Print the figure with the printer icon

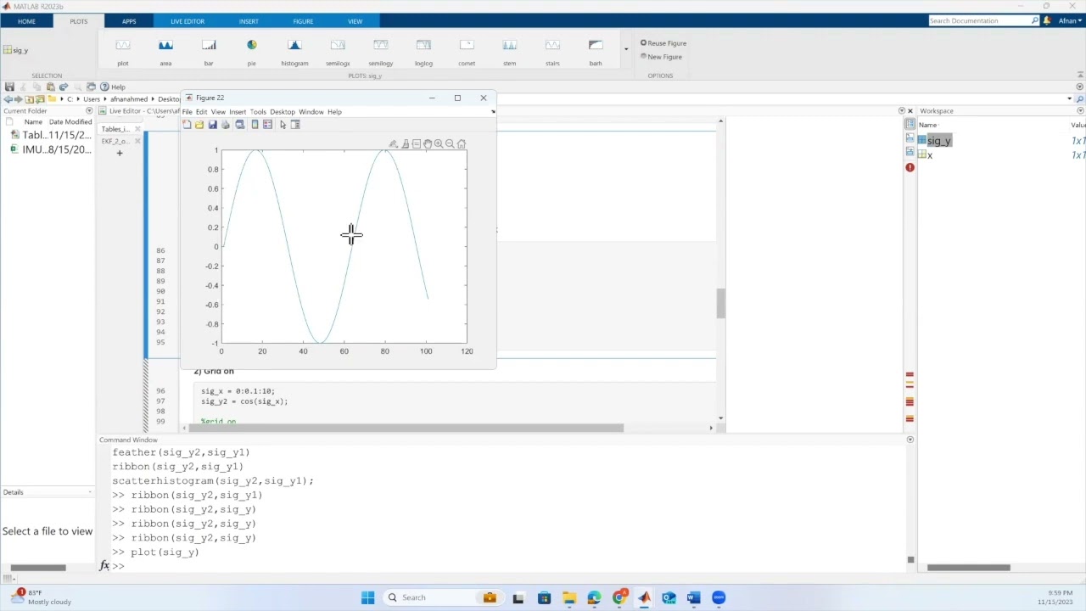pyautogui.click(x=225, y=125)
